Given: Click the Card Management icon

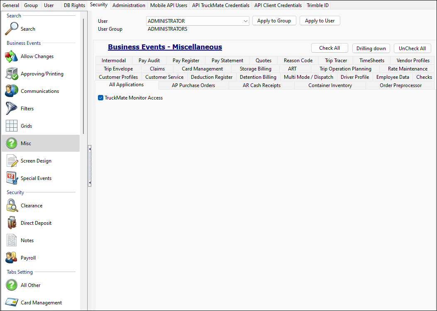Looking at the screenshot, I should pos(11,302).
